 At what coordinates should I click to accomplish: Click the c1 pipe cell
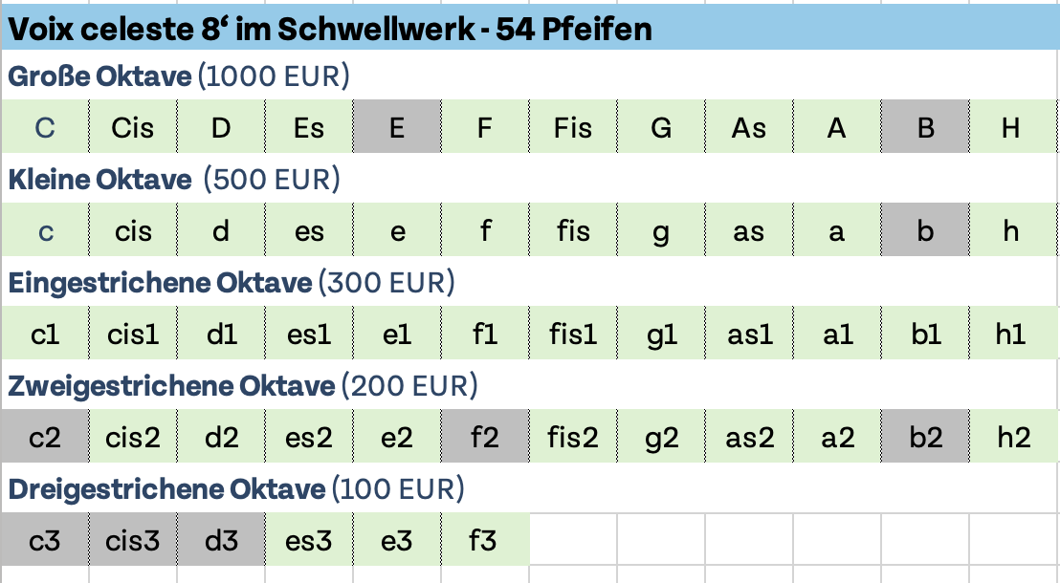click(x=44, y=335)
